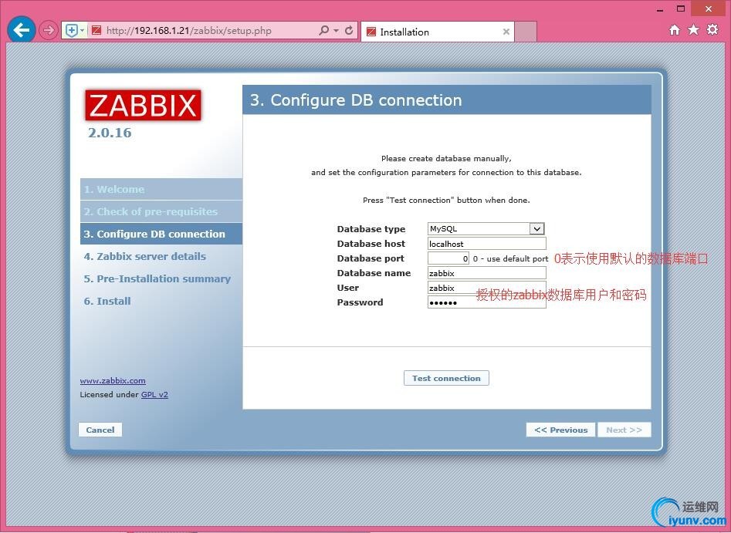
Task: Open the Database type MySQL dropdown
Action: coord(486,229)
